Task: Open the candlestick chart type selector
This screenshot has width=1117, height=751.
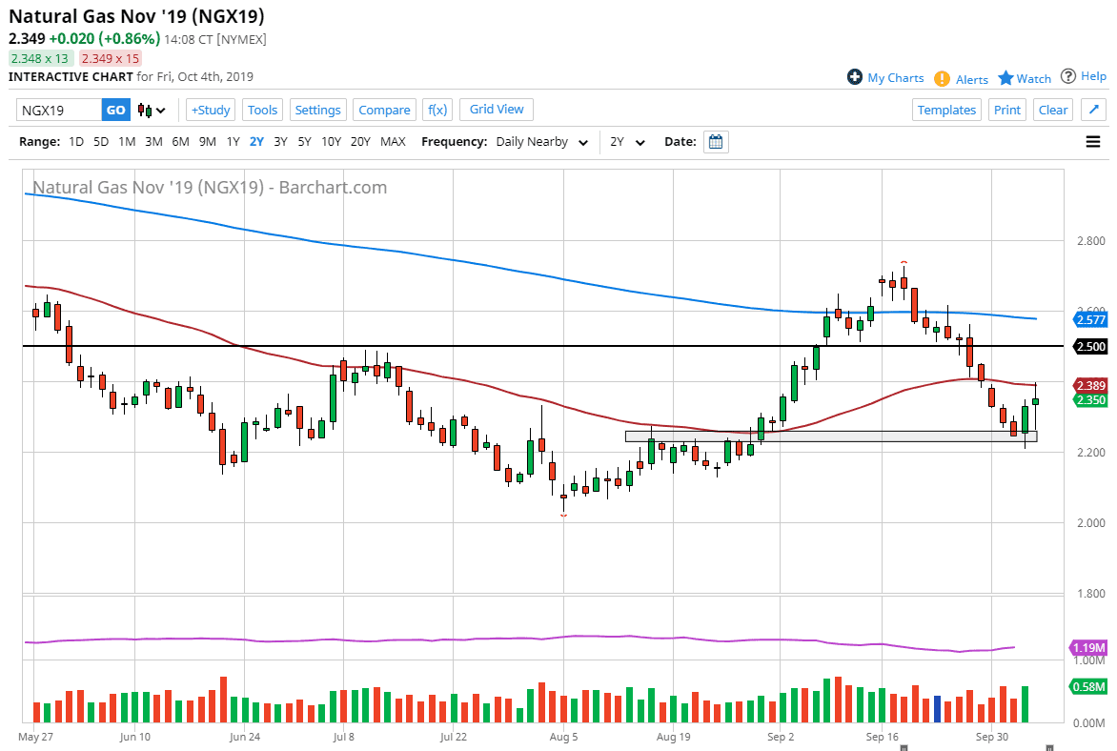Action: (152, 110)
